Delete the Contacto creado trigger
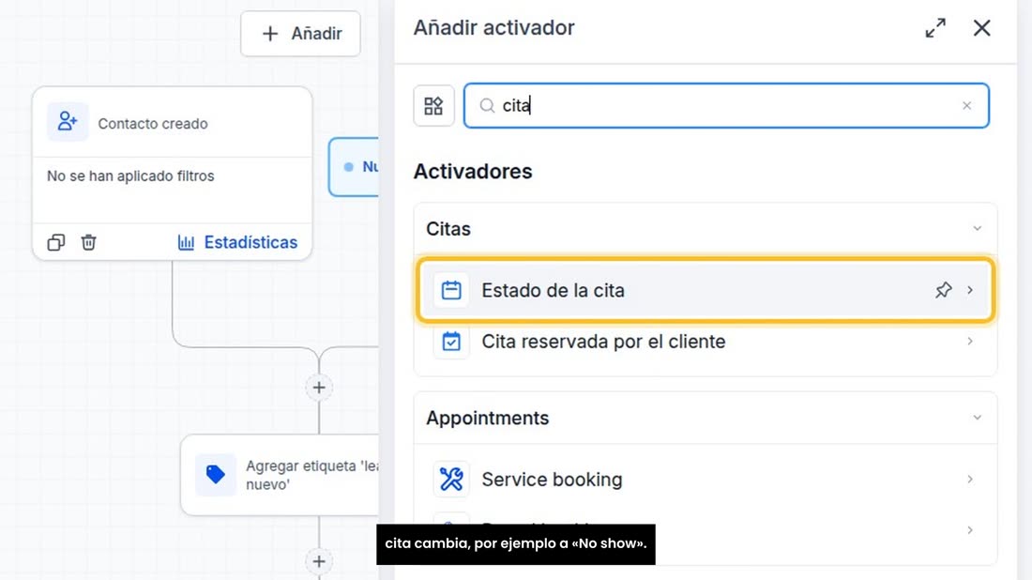 tap(88, 242)
